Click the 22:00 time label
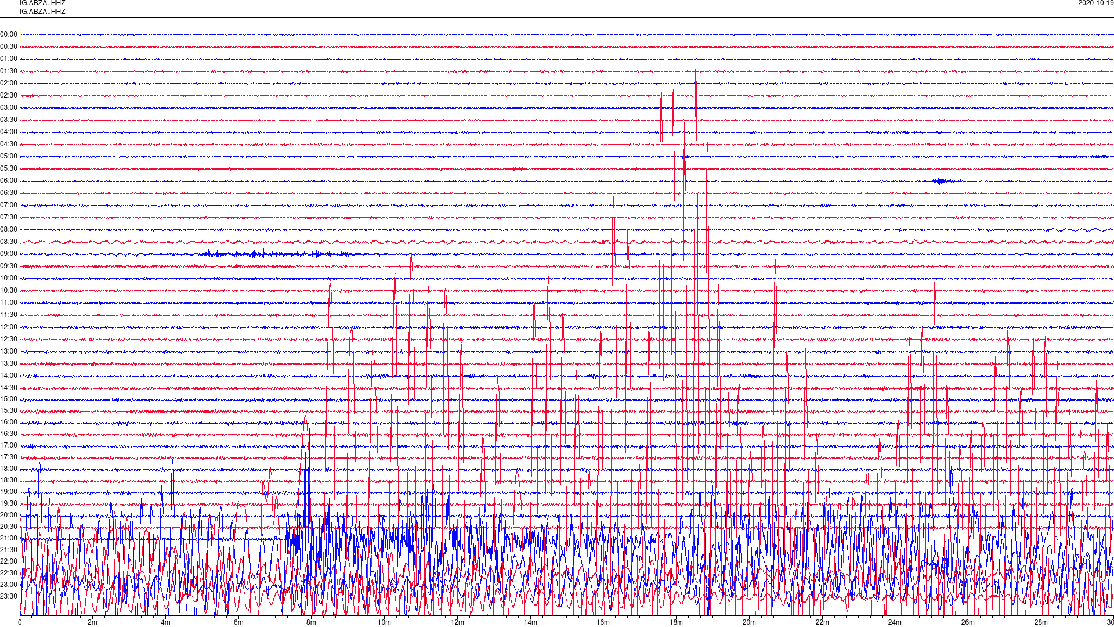The height and width of the screenshot is (627, 1114). tap(9, 562)
